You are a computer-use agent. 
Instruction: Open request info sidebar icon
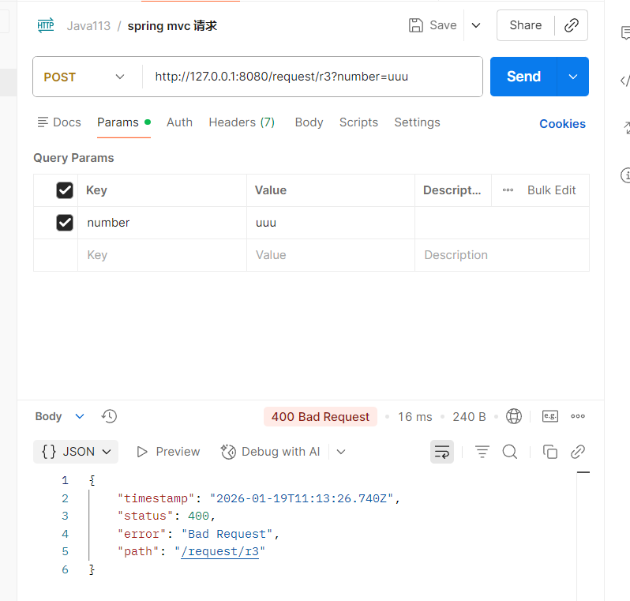[x=625, y=175]
